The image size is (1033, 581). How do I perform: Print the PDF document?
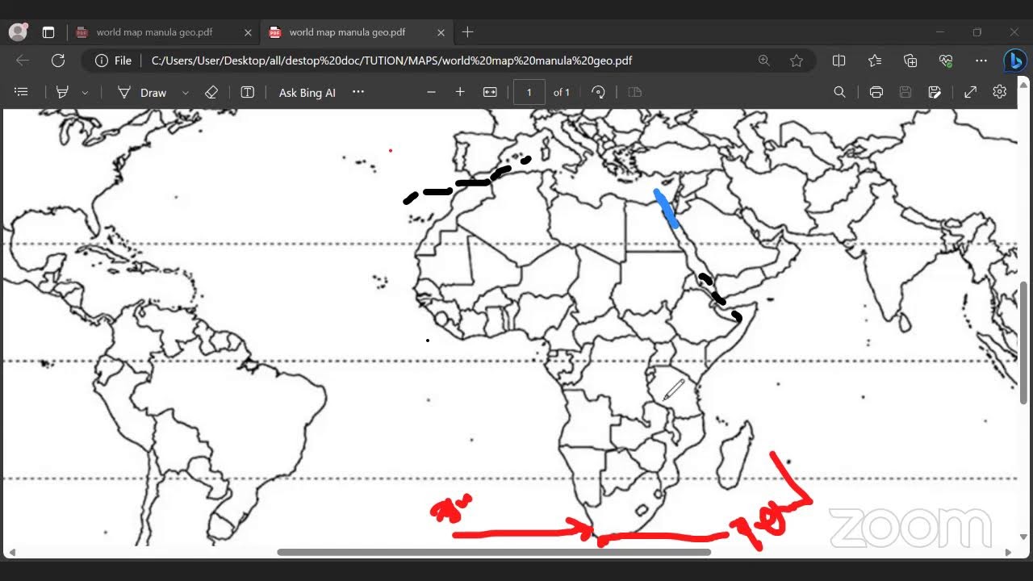point(876,92)
